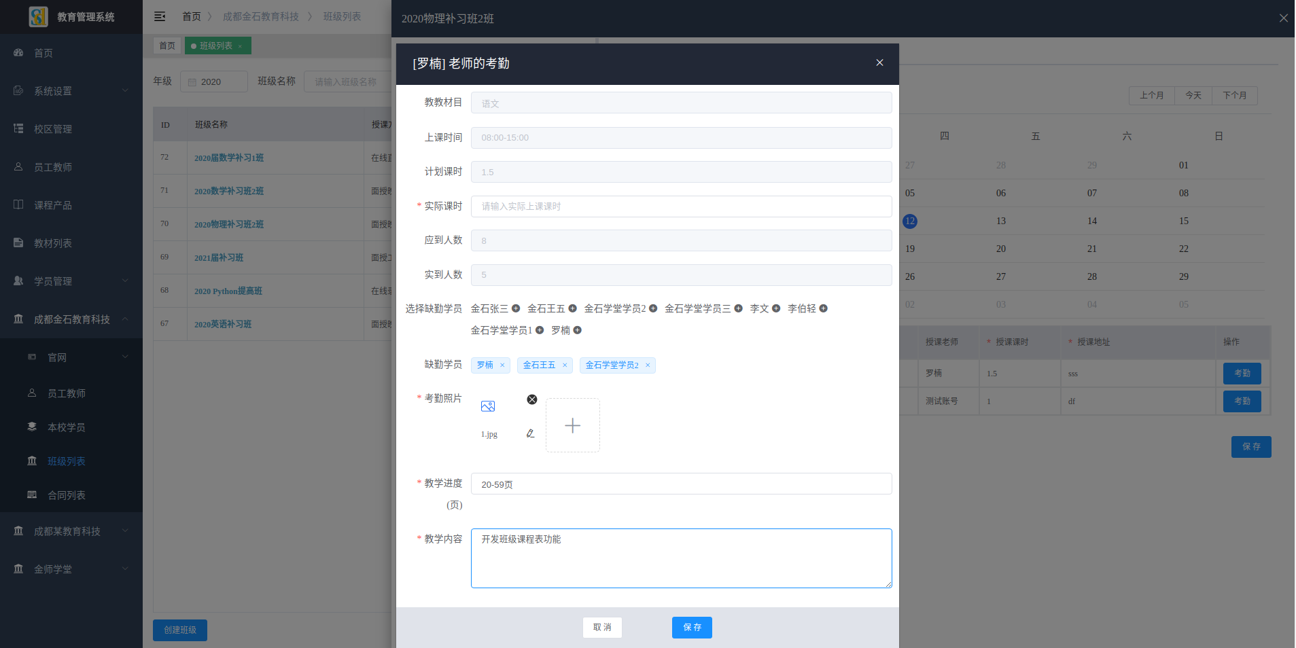The height and width of the screenshot is (648, 1296).
Task: Focus the 实际课时 input
Action: 681,206
